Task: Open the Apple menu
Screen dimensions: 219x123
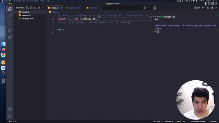Action: coord(2,1)
